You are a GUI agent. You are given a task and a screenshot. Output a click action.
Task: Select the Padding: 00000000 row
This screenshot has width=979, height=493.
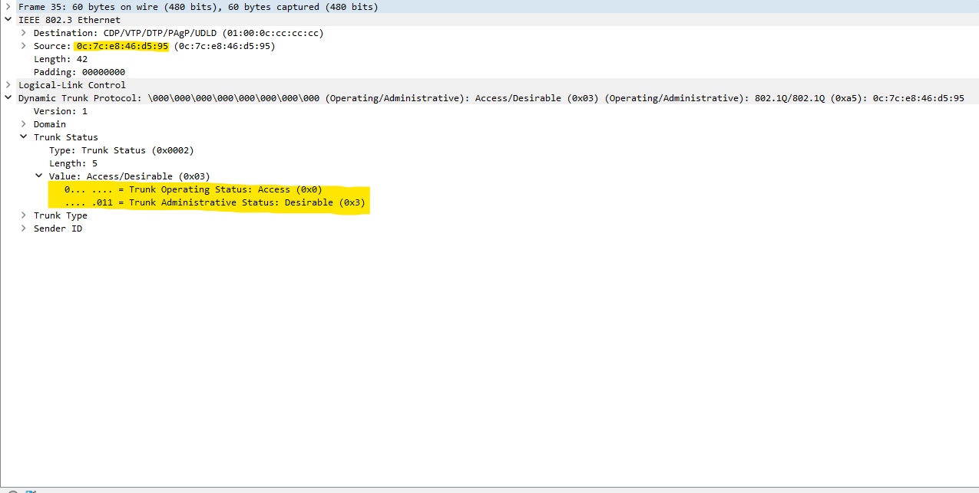coord(79,72)
